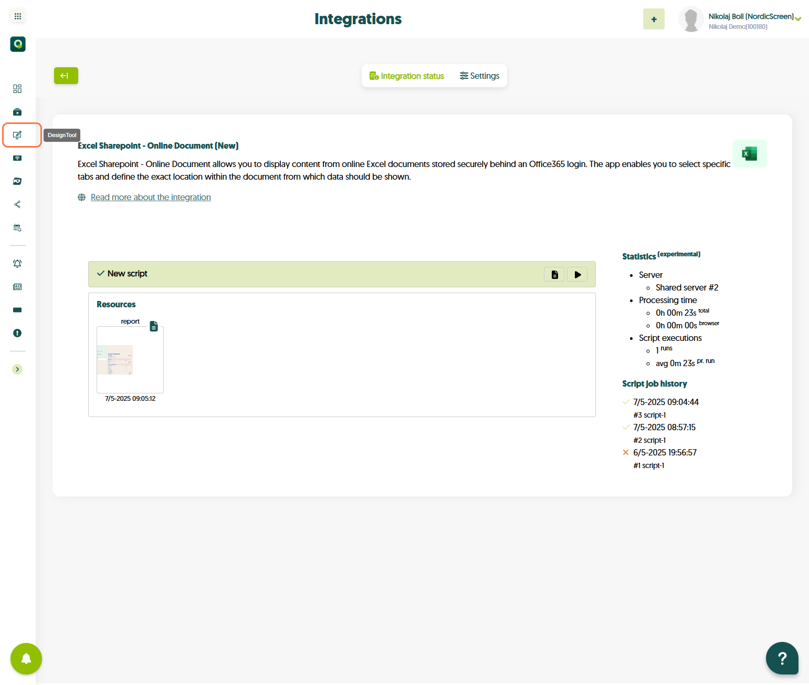Open the calendar schedule sidebar icon

[17, 227]
